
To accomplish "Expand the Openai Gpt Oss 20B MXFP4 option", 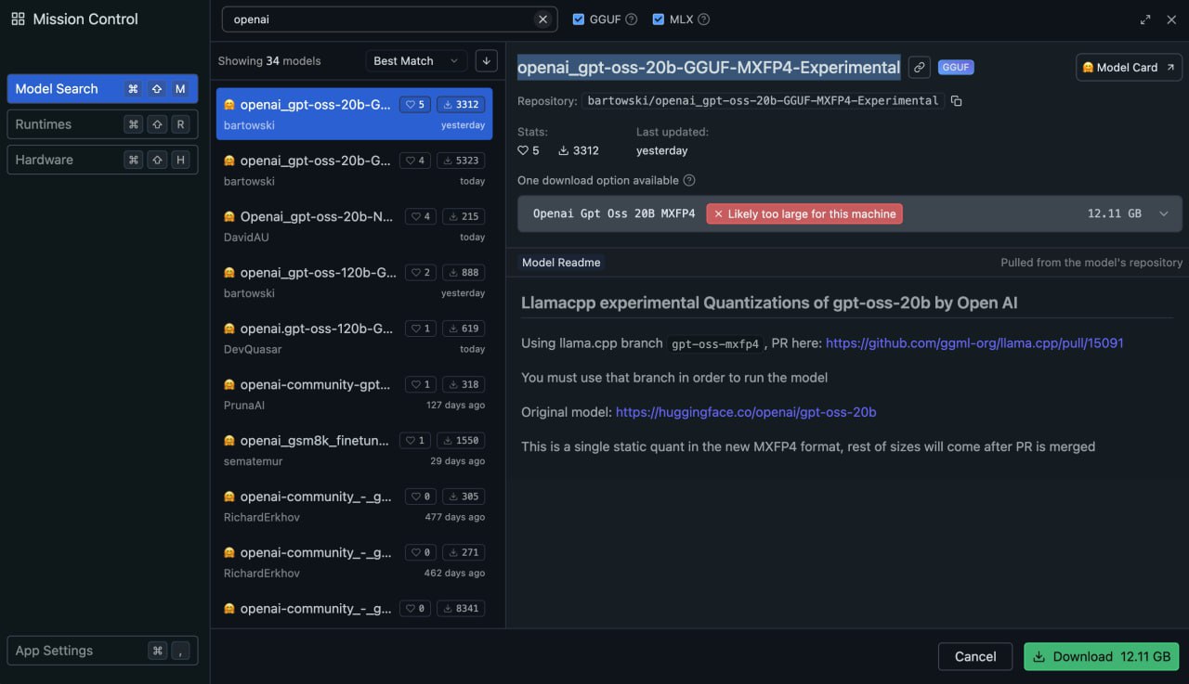I will coord(1163,213).
